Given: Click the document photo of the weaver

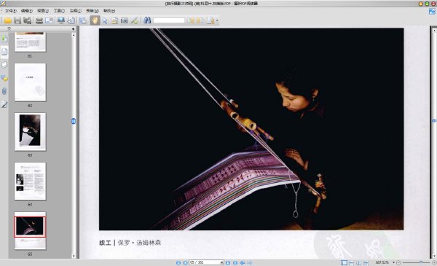Looking at the screenshot, I should [251, 129].
